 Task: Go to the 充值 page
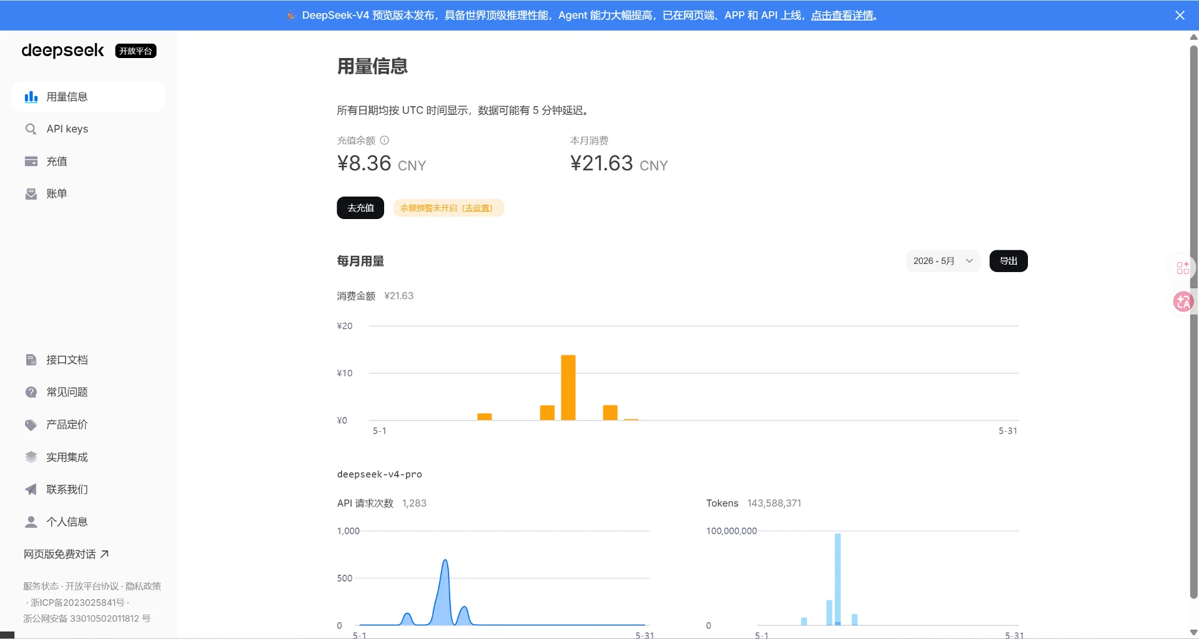point(88,162)
